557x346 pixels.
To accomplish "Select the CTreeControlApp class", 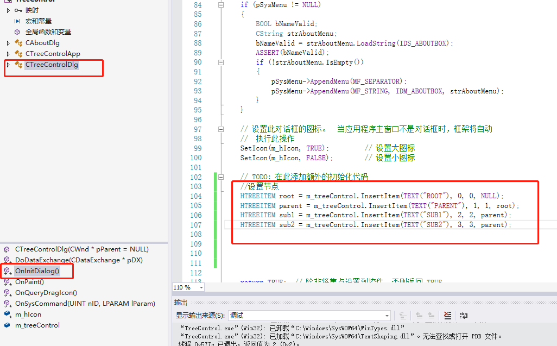I will pos(53,54).
